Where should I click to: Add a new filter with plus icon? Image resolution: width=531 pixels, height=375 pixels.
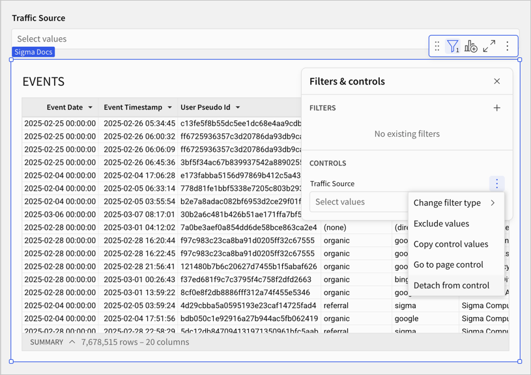[x=497, y=108]
